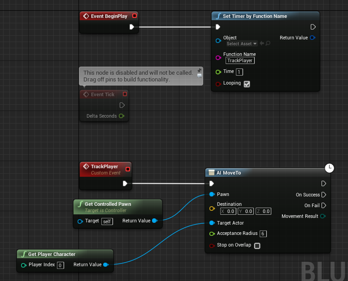Click Get Player Character Return Value pin
The width and height of the screenshot is (348, 281).
coord(106,264)
